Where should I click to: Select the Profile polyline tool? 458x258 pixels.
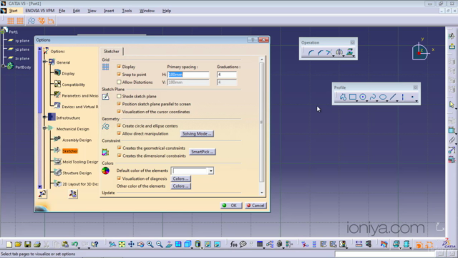point(343,97)
